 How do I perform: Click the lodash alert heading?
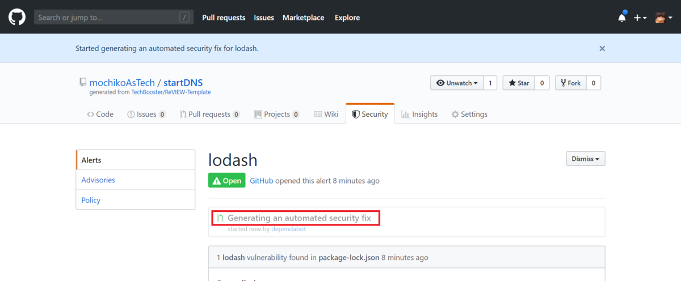(x=233, y=159)
